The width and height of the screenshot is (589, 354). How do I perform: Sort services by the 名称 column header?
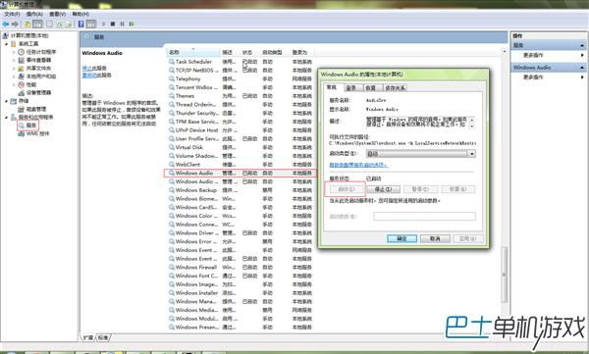(x=193, y=52)
